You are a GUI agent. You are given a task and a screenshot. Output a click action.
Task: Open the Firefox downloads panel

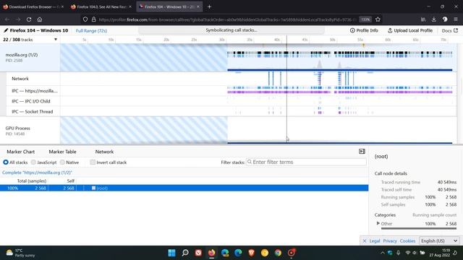pyautogui.click(x=434, y=19)
